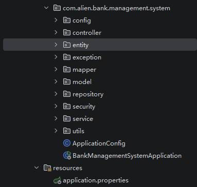Click the utils package folder icon
Viewport: 197px width, 187px height.
[x=67, y=131]
